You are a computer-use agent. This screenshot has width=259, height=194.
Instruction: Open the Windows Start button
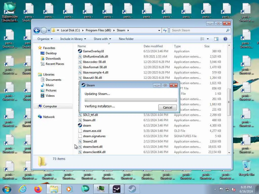click(x=7, y=189)
